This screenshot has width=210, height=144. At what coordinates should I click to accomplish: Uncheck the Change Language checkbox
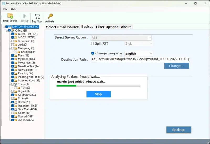pos(93,53)
